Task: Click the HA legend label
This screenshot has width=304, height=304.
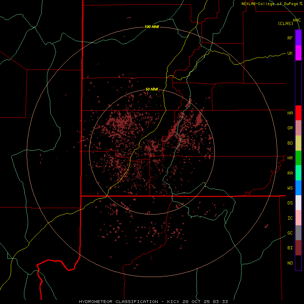Action: point(290,113)
